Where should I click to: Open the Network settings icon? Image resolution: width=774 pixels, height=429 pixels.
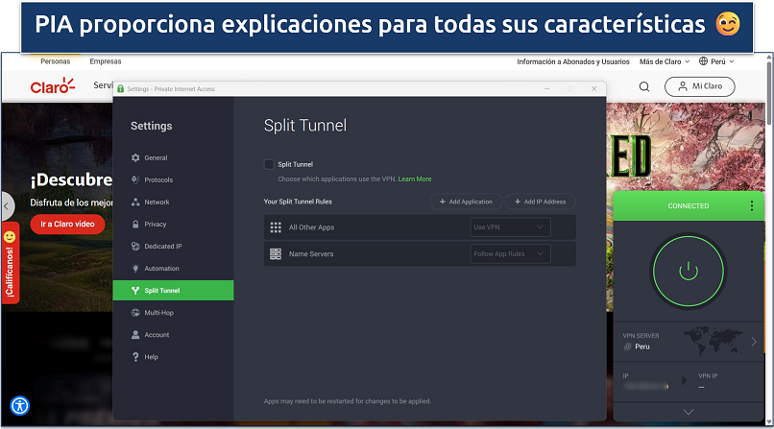135,203
